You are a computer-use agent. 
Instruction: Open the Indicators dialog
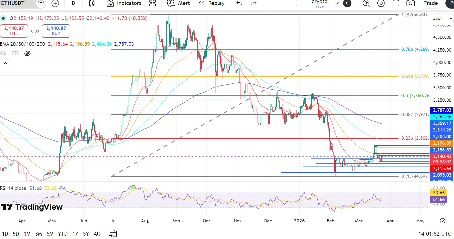pos(124,3)
